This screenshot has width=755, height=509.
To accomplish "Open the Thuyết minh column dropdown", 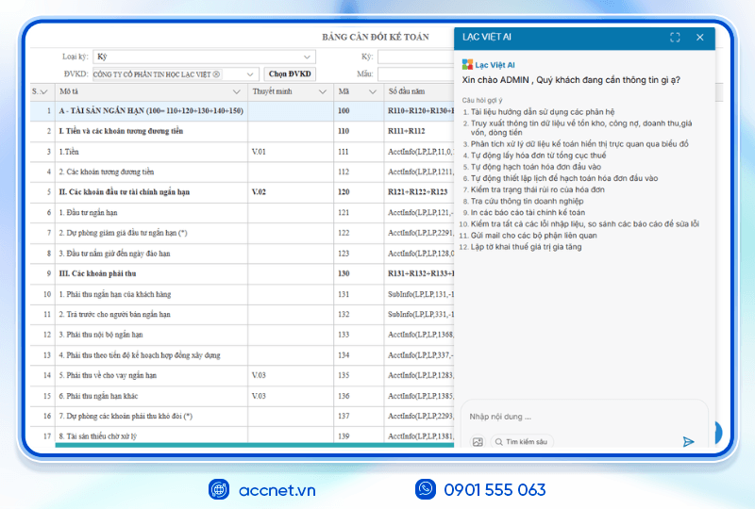I will tap(323, 91).
